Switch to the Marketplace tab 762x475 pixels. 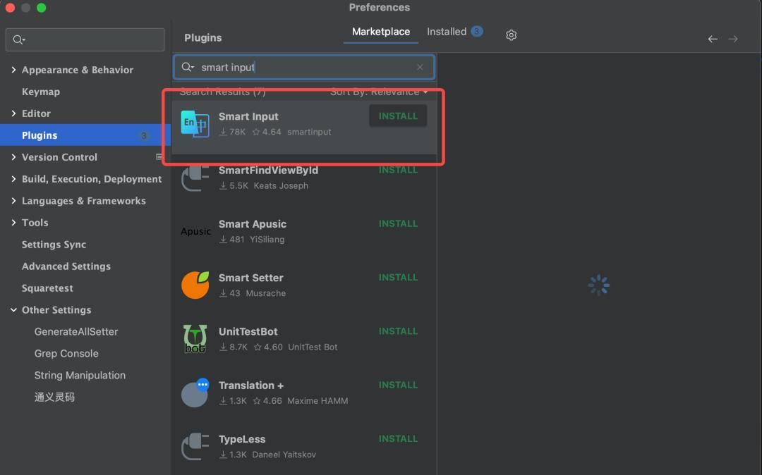pos(381,32)
